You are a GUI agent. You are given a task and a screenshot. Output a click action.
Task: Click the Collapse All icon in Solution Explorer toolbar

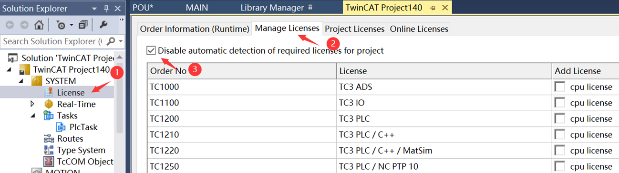point(83,24)
